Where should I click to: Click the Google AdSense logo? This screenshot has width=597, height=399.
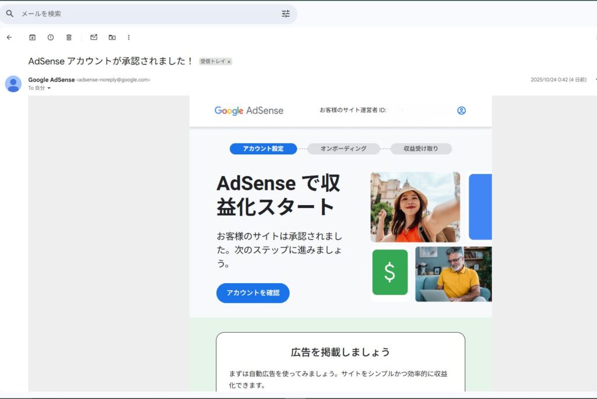point(249,111)
